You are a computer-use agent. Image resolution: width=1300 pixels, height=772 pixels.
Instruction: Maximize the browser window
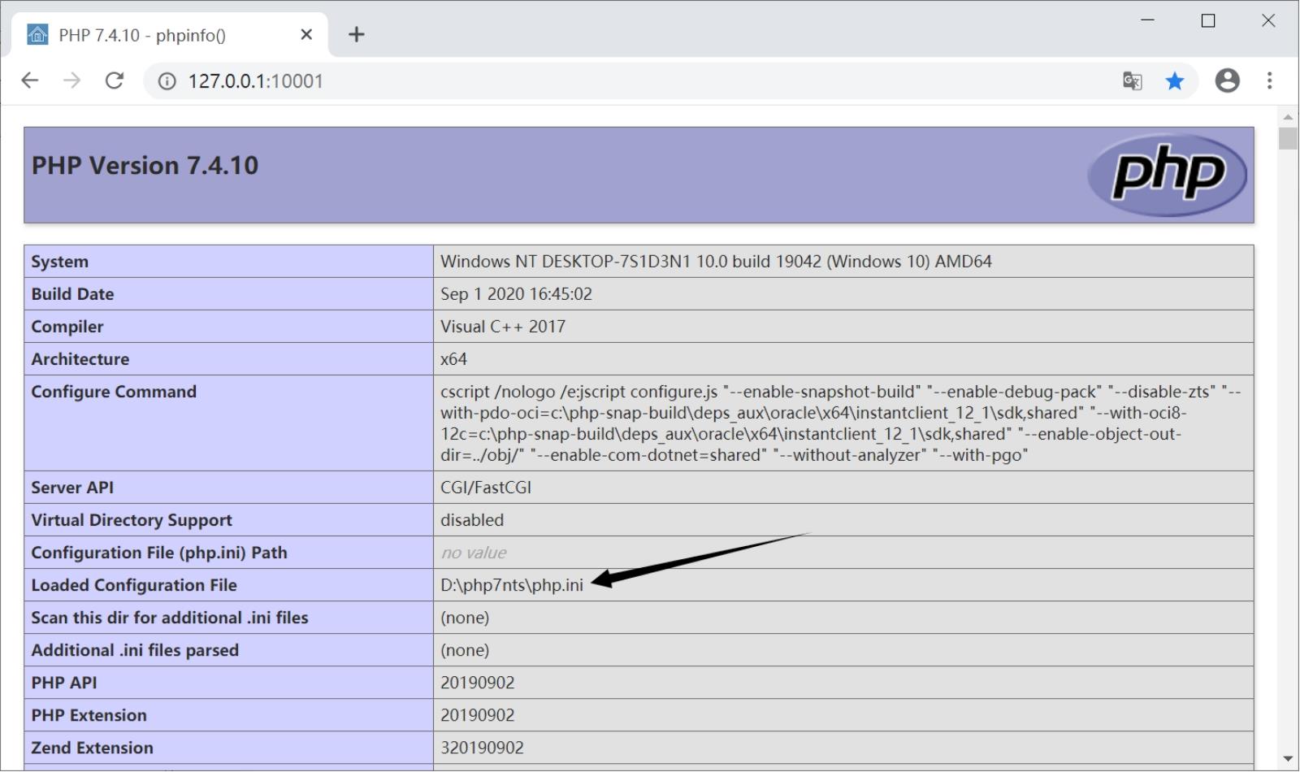pos(1208,21)
